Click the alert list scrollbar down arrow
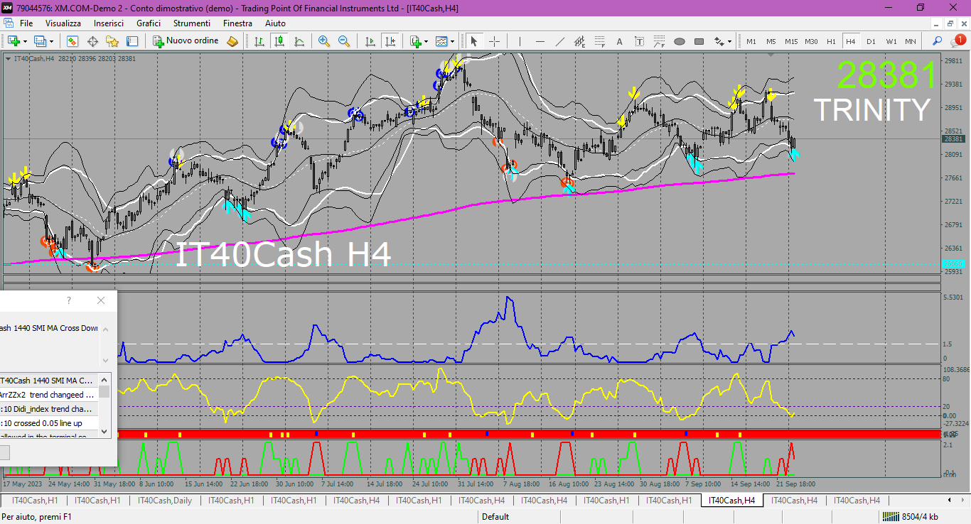 [104, 431]
